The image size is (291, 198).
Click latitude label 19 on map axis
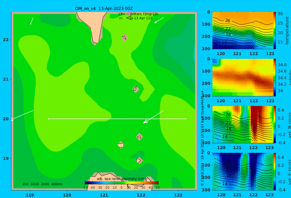[6, 158]
